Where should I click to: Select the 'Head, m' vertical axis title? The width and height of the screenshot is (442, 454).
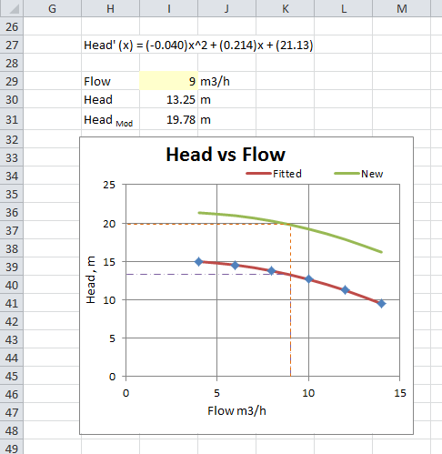(x=91, y=280)
